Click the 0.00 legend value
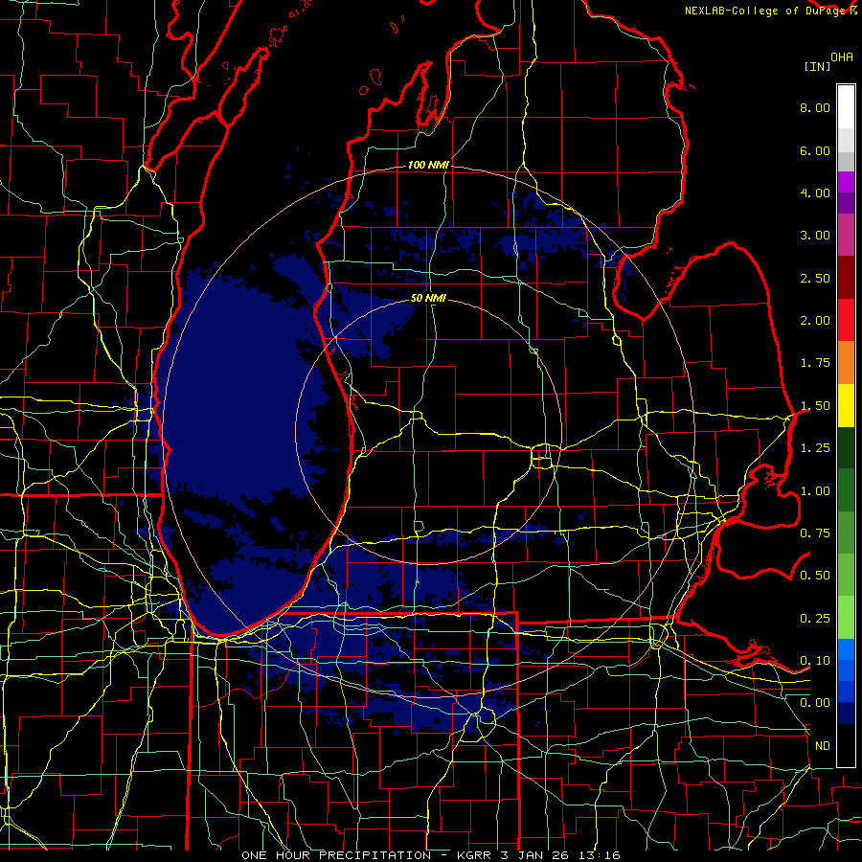This screenshot has width=862, height=862. click(x=815, y=703)
